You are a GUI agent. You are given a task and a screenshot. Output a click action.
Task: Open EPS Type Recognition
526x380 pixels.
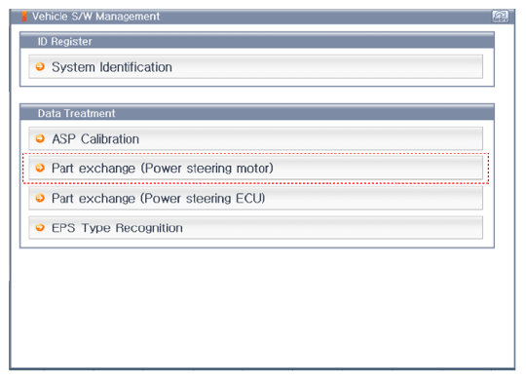[255, 228]
